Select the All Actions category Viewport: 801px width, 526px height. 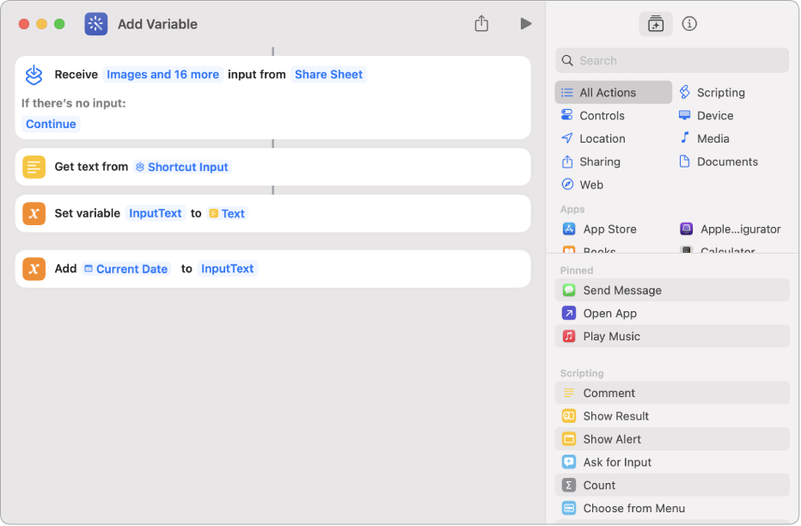[x=614, y=93]
